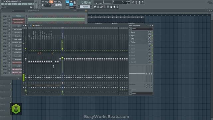Expand the first effect slot arrow
This screenshot has height=120, width=213.
coord(130,32)
